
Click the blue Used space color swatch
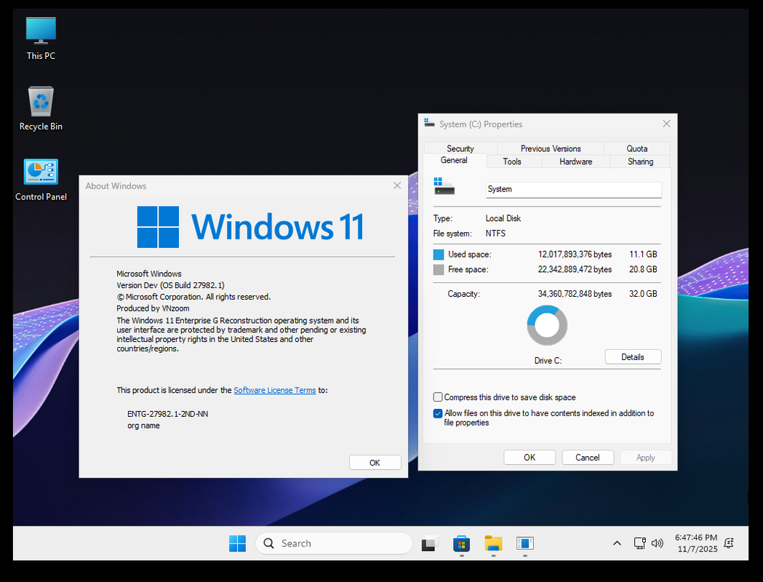pyautogui.click(x=439, y=255)
